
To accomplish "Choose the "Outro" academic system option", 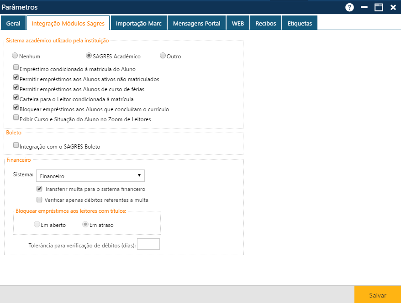I will [x=163, y=56].
